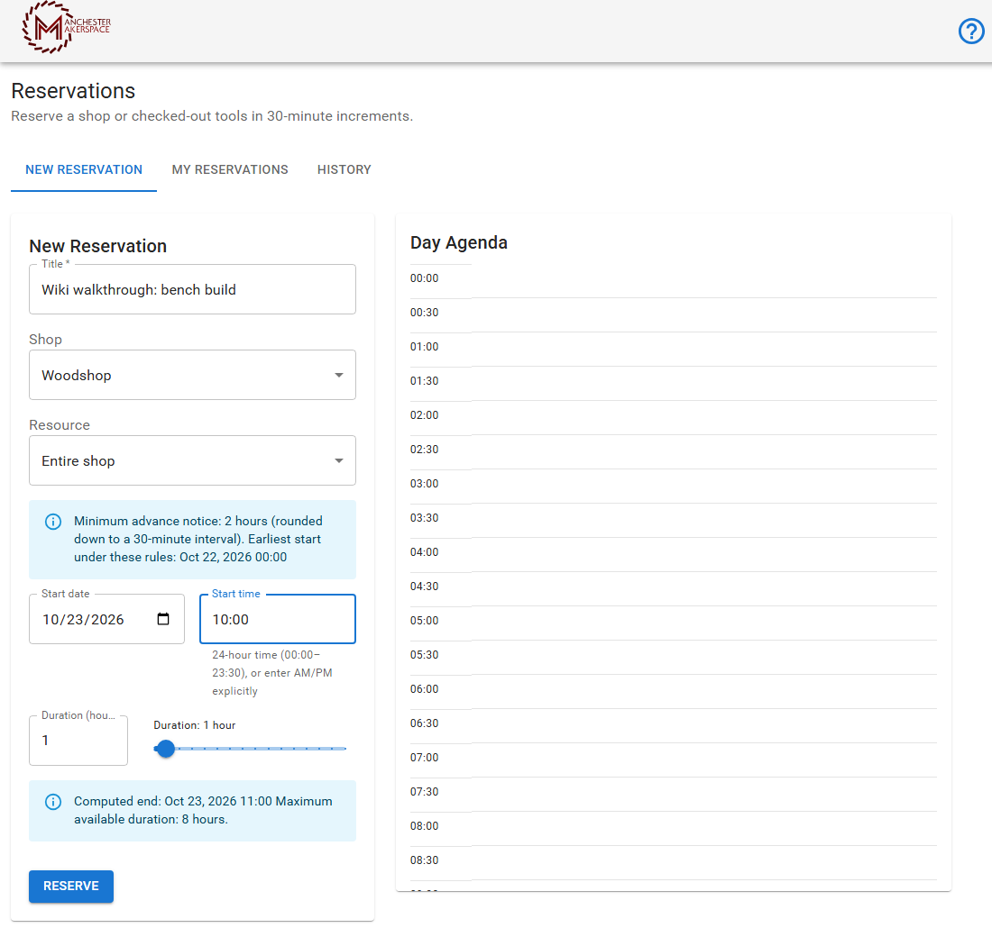Open the Start date calendar picker icon

coord(163,619)
